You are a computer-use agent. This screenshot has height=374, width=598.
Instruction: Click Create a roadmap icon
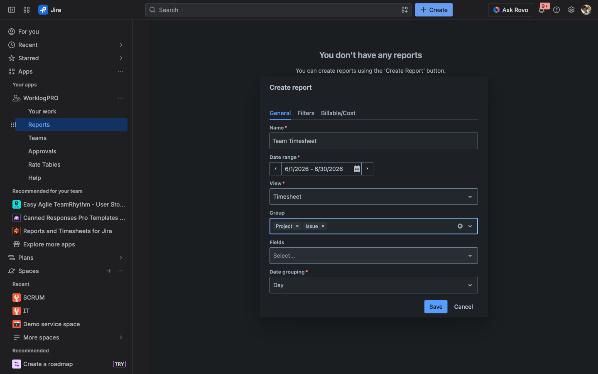[x=17, y=364]
